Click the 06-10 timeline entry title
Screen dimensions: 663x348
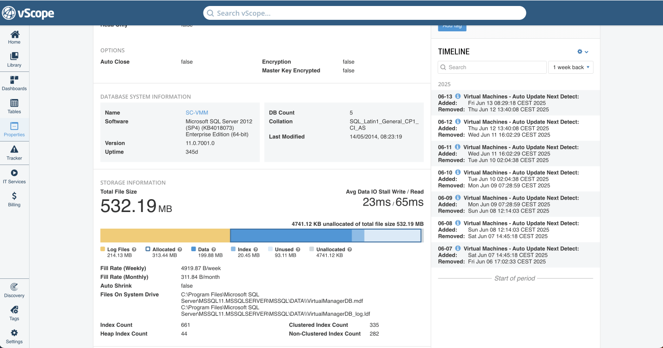521,172
